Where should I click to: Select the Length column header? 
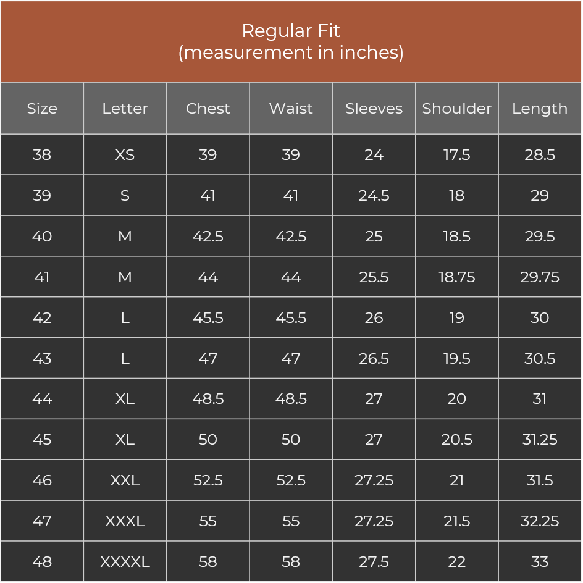540,109
